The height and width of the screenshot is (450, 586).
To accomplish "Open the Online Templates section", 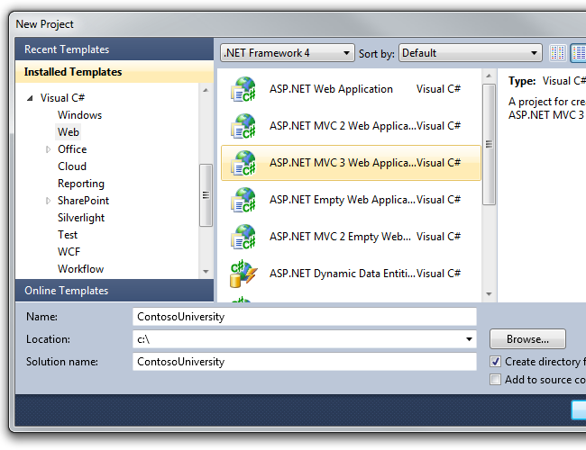I will point(114,291).
